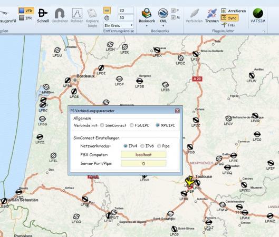
Task: Click the LFCQ airport icon
Action: [x=227, y=167]
